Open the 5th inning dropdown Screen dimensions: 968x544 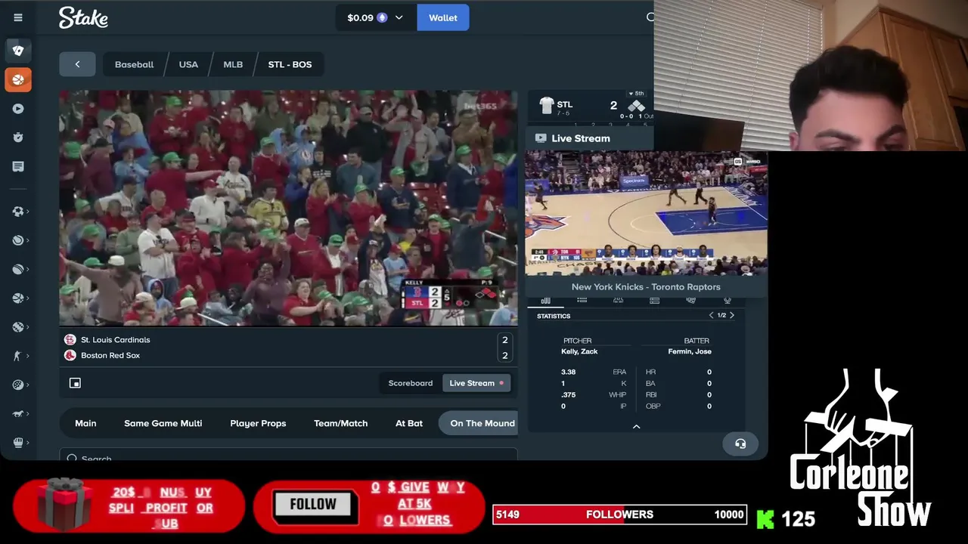[x=637, y=94]
